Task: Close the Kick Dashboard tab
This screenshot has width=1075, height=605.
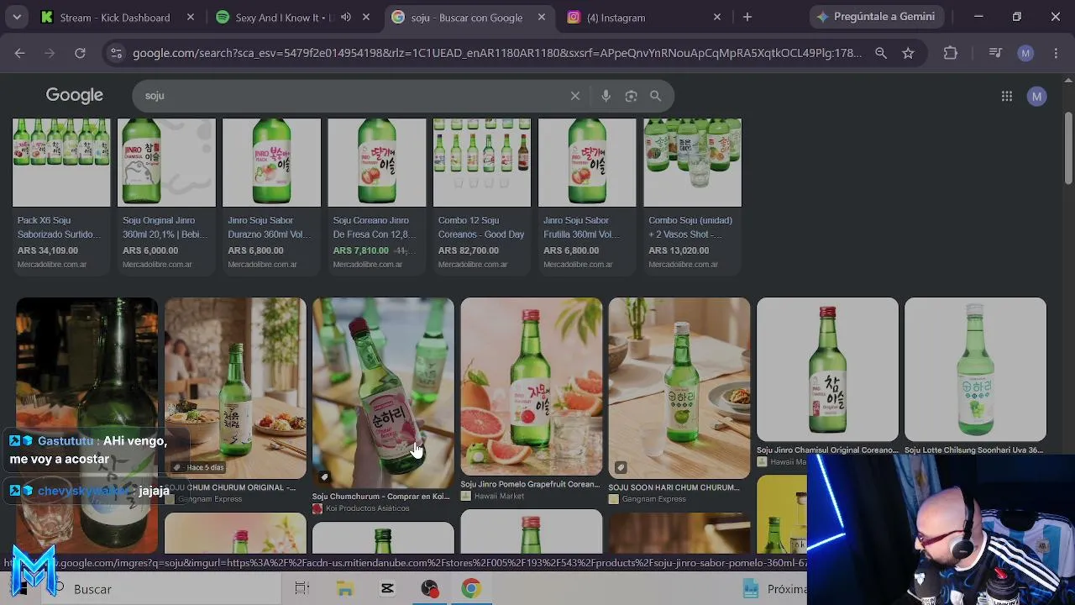Action: (x=191, y=17)
